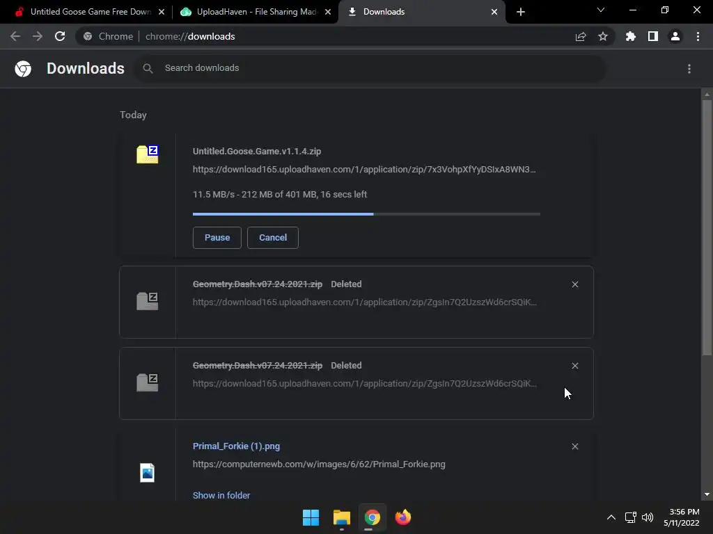
Task: Open the Extensions puzzle icon
Action: tap(631, 36)
